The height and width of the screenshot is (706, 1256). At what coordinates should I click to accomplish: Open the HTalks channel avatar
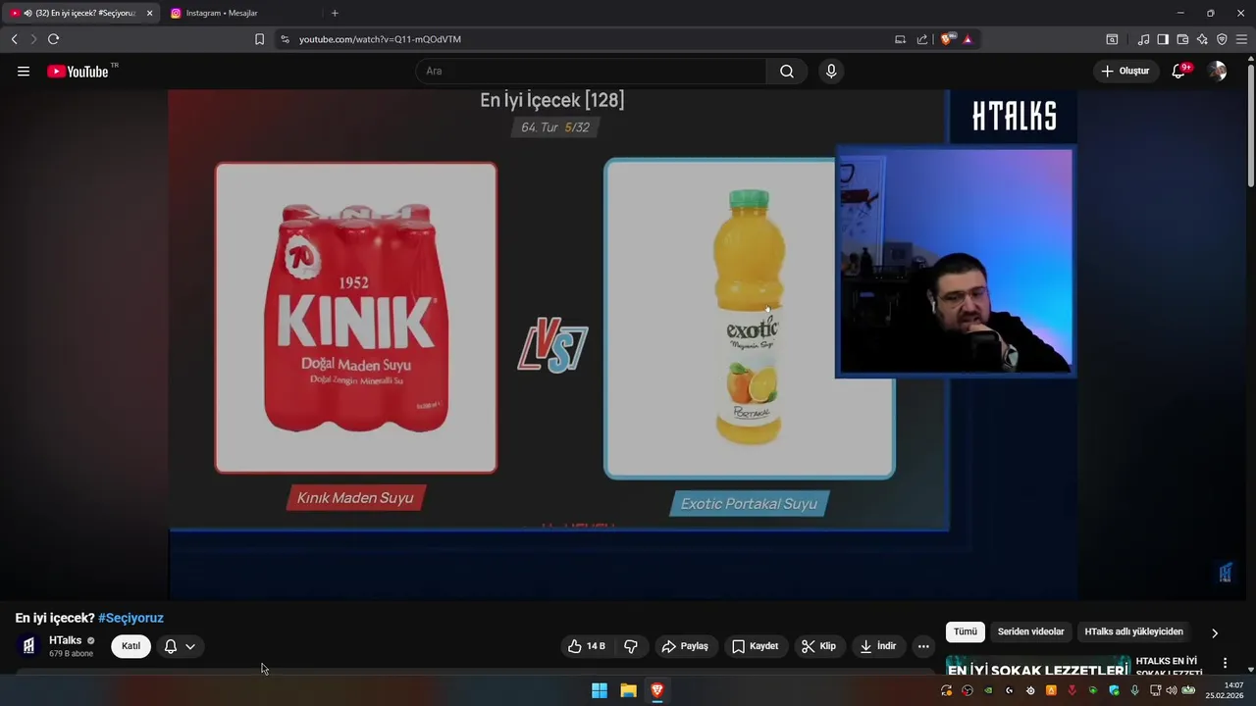28,646
